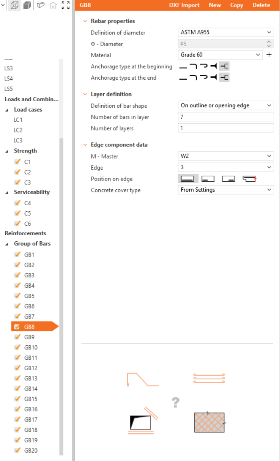The image size is (280, 461).
Task: Select load case LC2
Action: tap(18, 130)
